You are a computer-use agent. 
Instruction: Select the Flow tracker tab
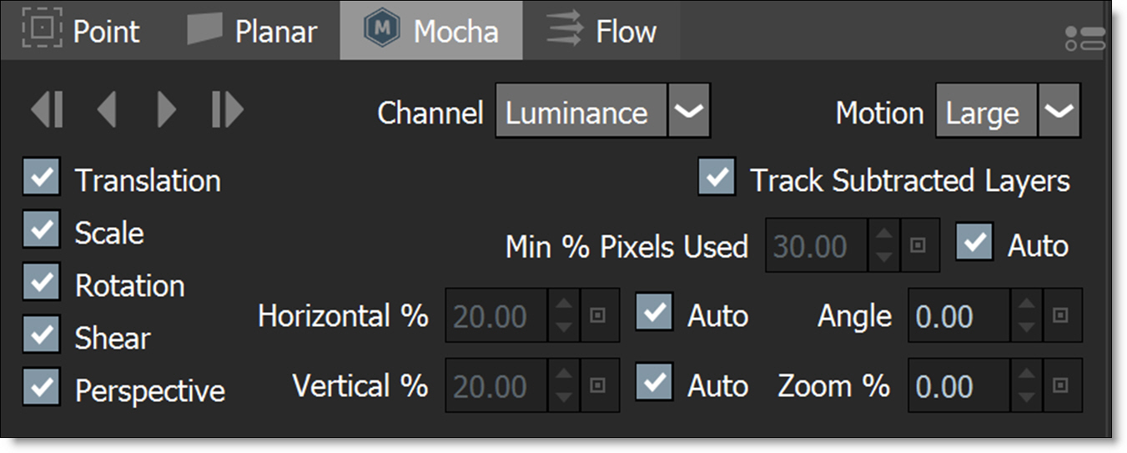click(x=601, y=32)
